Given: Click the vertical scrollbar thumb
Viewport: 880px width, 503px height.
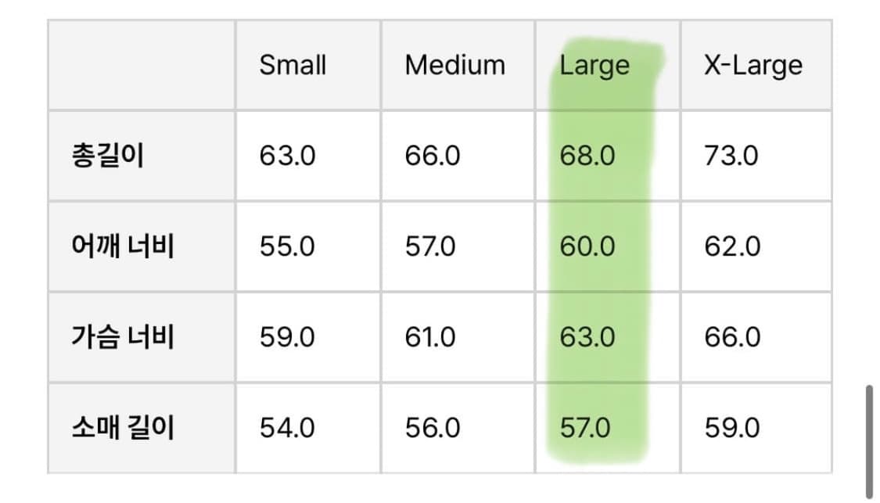Looking at the screenshot, I should 868,440.
